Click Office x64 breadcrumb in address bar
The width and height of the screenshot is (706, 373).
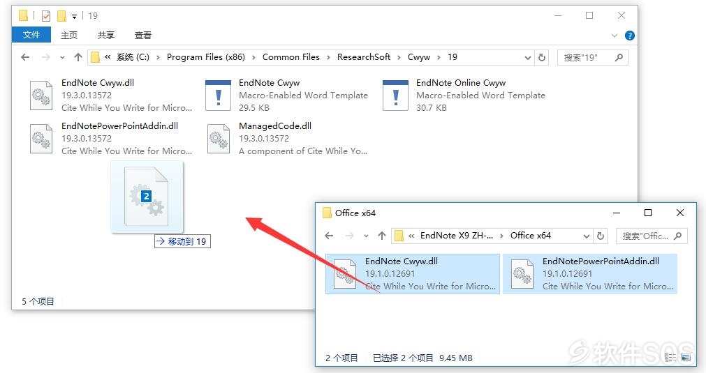531,236
